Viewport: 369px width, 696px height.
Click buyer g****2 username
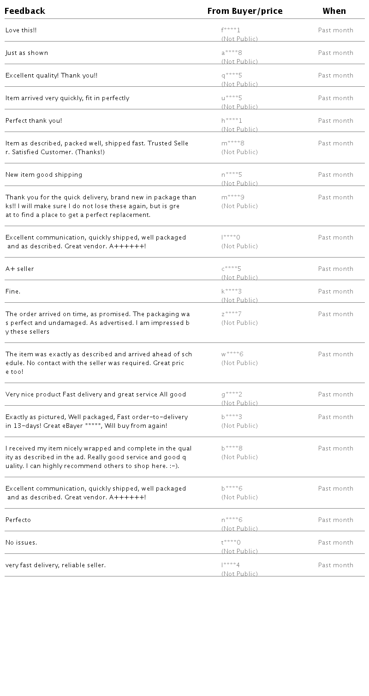[x=232, y=395]
